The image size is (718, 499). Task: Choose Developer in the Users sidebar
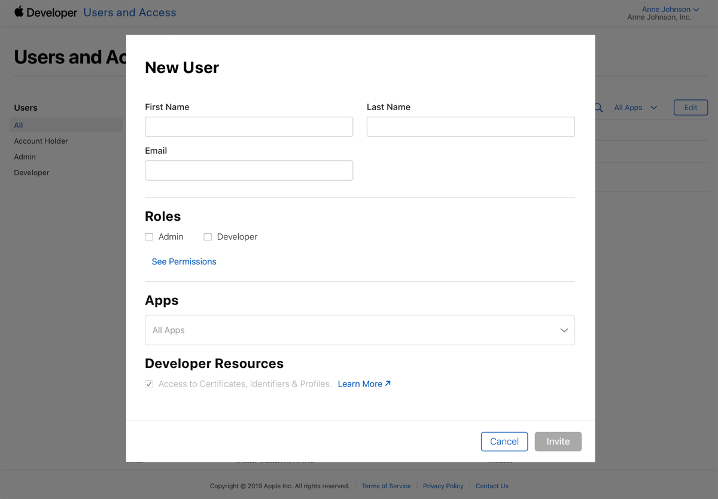coord(32,173)
